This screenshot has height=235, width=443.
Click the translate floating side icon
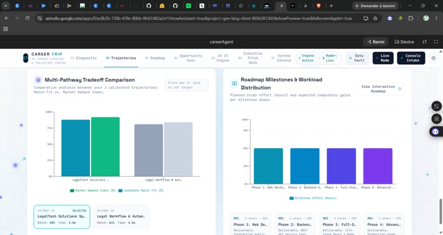click(436, 107)
